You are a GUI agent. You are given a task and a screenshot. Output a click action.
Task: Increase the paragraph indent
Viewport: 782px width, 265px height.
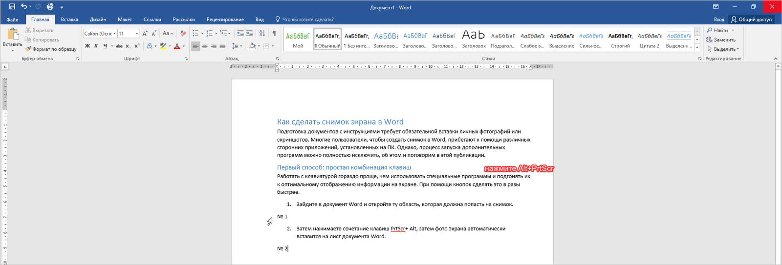point(249,33)
